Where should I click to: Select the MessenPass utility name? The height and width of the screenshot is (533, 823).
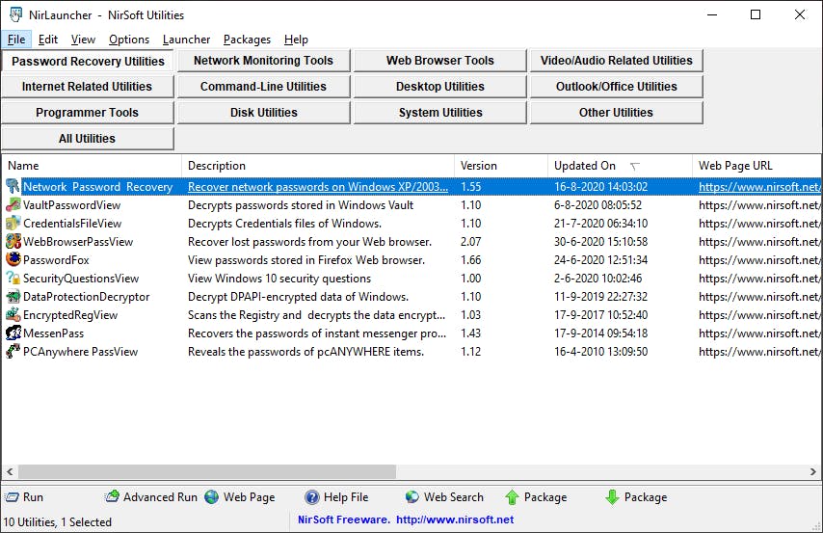(54, 333)
